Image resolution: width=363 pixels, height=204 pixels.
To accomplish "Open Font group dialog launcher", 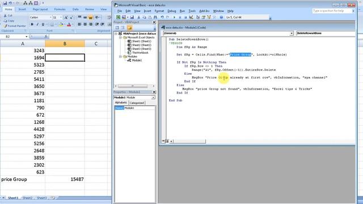I will 73,31.
